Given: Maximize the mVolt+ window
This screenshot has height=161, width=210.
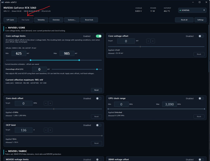Looking at the screenshot, I should (x=199, y=2).
